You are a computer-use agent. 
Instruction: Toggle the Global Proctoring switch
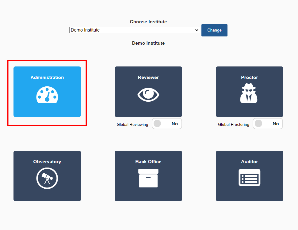pos(268,124)
